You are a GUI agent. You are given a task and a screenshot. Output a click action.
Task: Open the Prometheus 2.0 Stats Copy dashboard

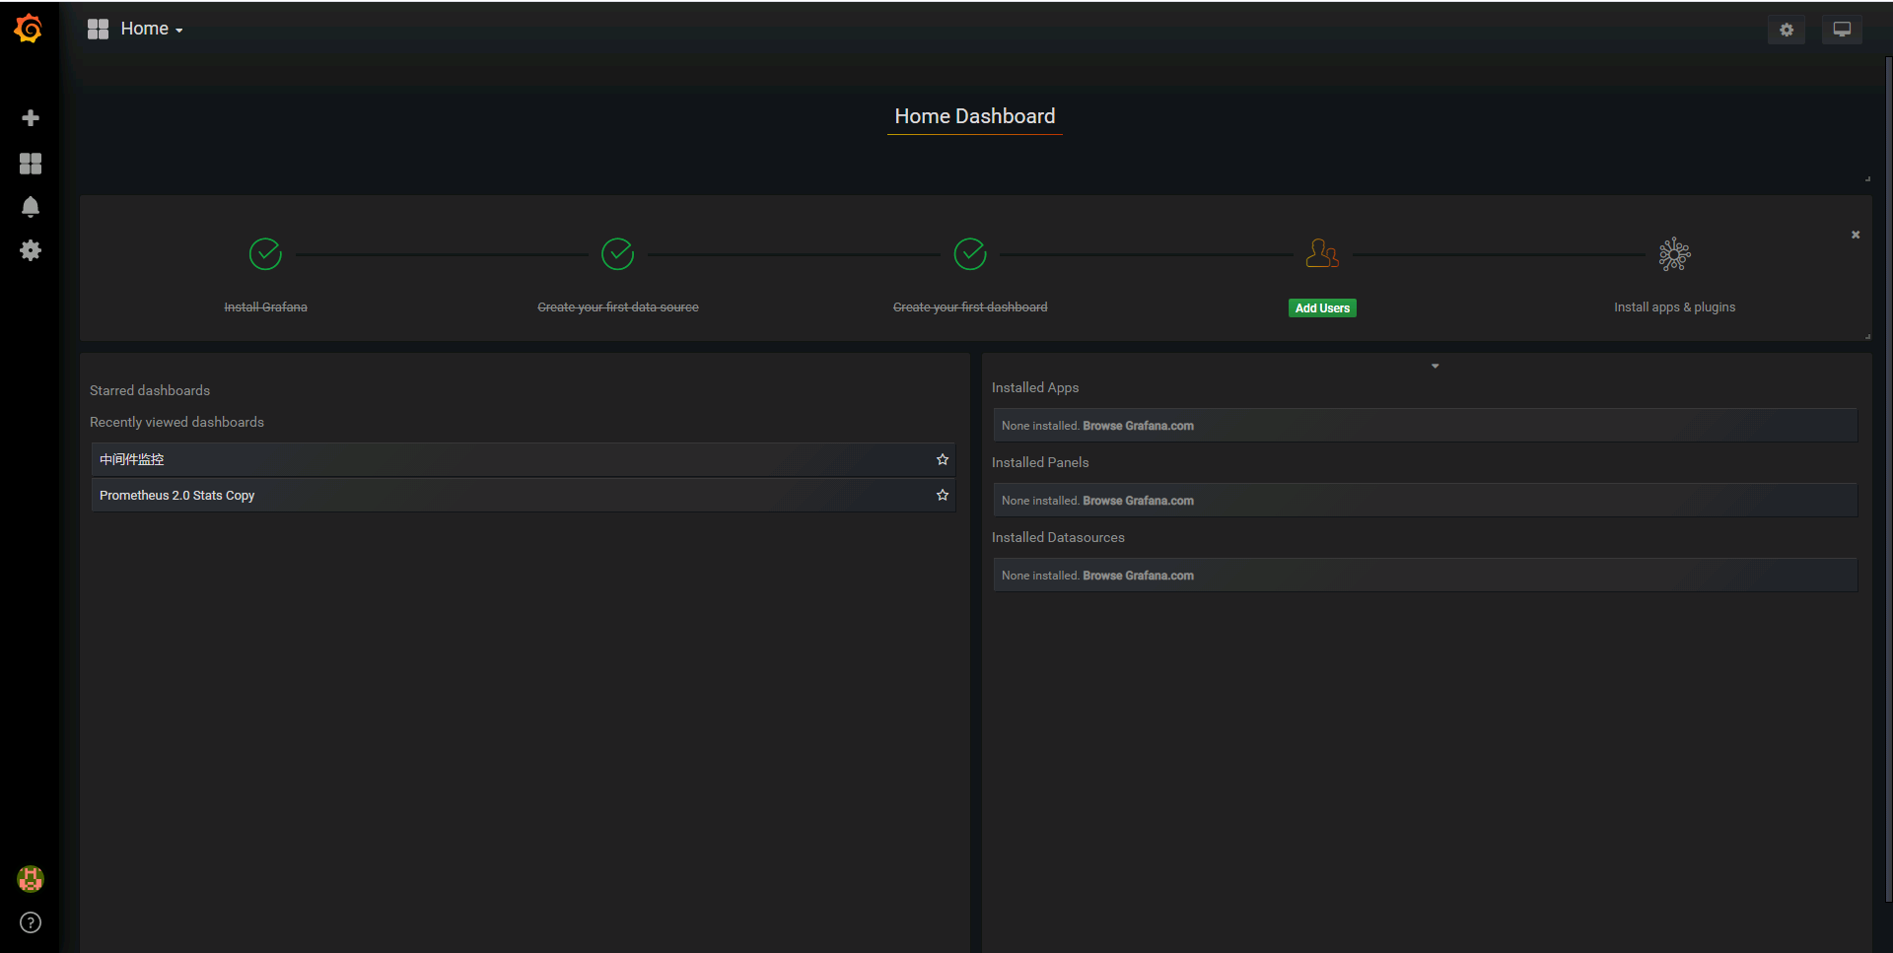(x=175, y=495)
